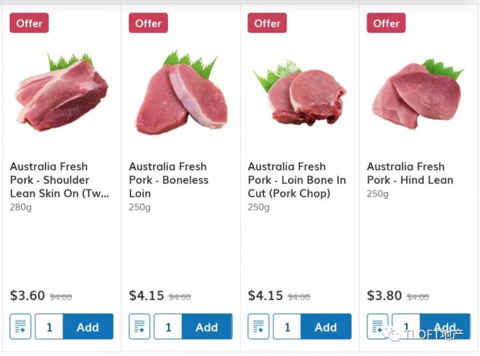Click quantity field for Boneless Loin
The width and height of the screenshot is (480, 356).
point(168,327)
